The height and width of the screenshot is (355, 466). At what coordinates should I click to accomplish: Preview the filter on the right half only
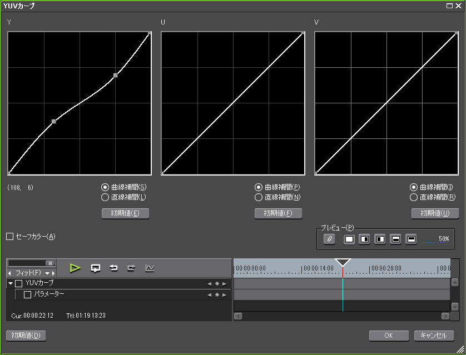click(x=380, y=239)
